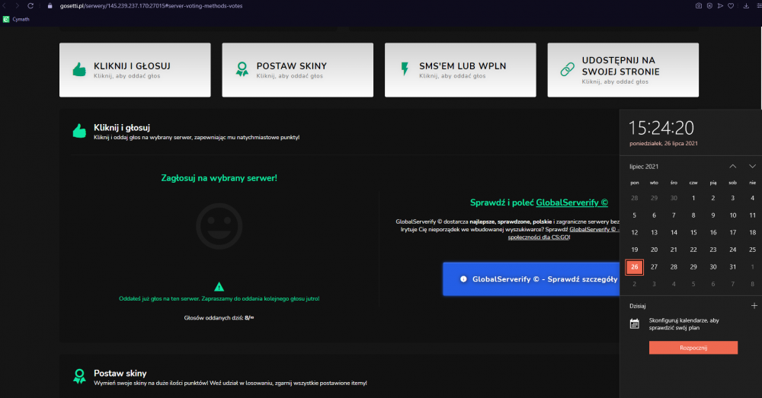Select date 30 of June in calendar
Image resolution: width=762 pixels, height=398 pixels.
674,198
